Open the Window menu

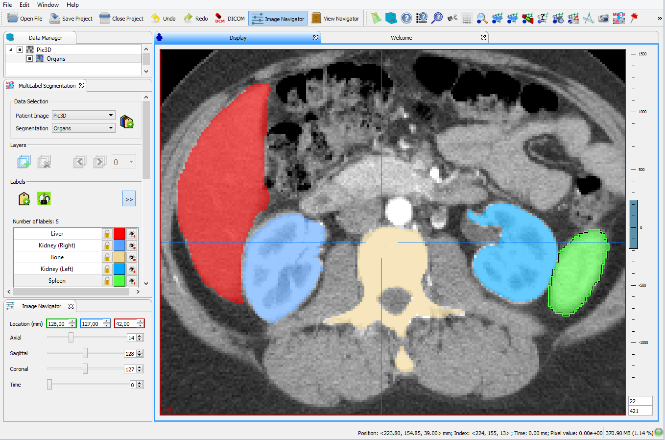click(48, 5)
